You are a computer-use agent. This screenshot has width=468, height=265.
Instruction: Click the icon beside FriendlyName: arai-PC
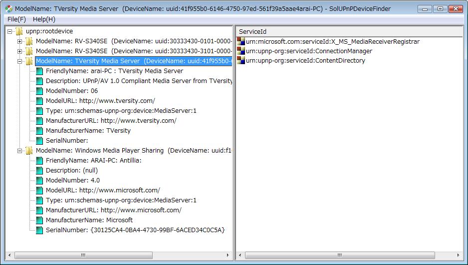[x=39, y=71]
